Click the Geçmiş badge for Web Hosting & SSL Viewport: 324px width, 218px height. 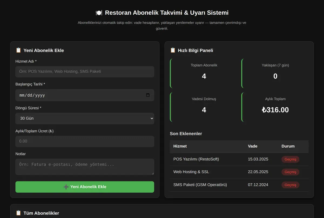tap(291, 172)
